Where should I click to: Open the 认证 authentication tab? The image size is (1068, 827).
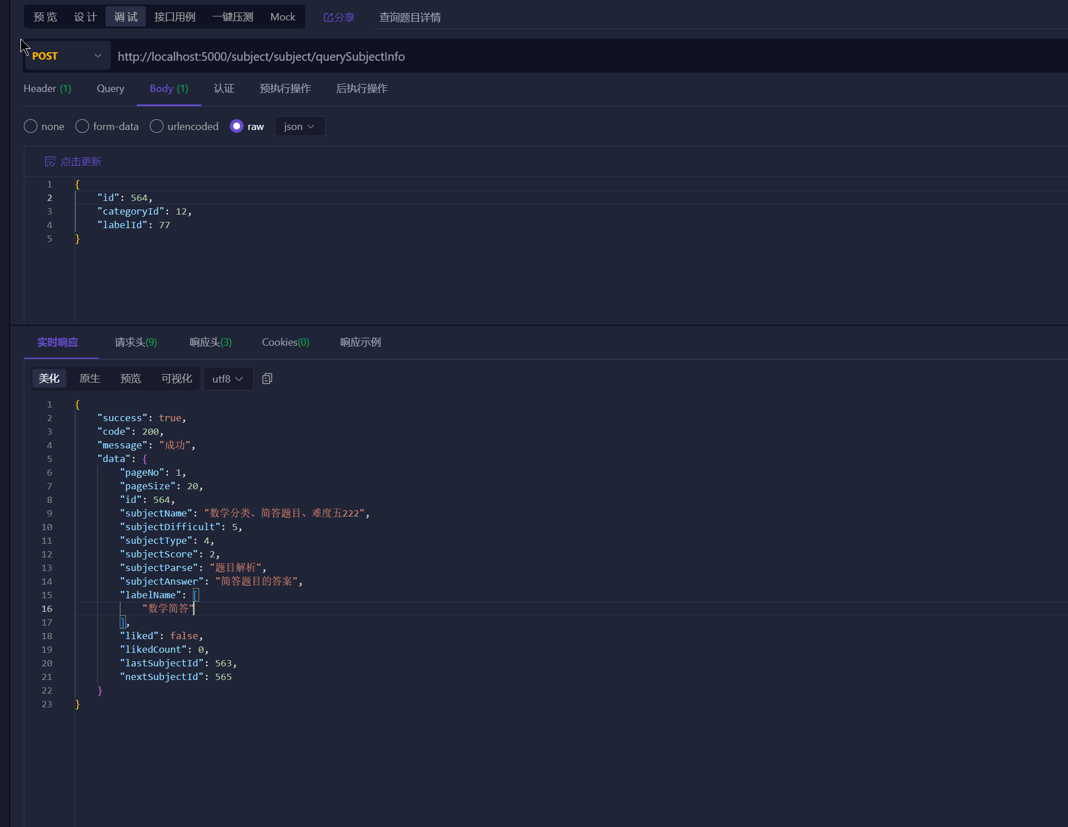[x=224, y=89]
